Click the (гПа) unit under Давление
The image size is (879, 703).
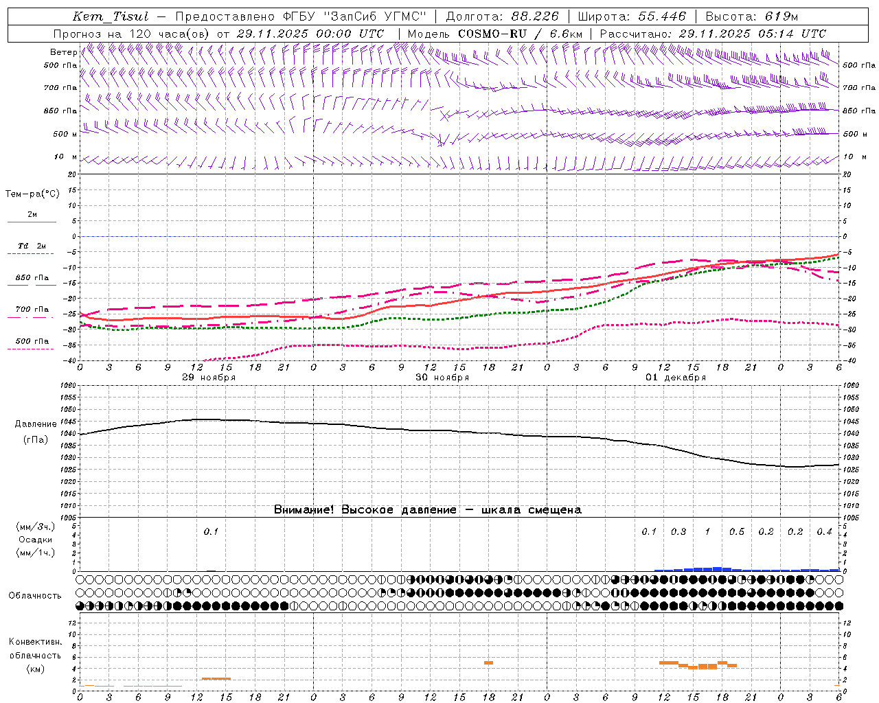(36, 440)
